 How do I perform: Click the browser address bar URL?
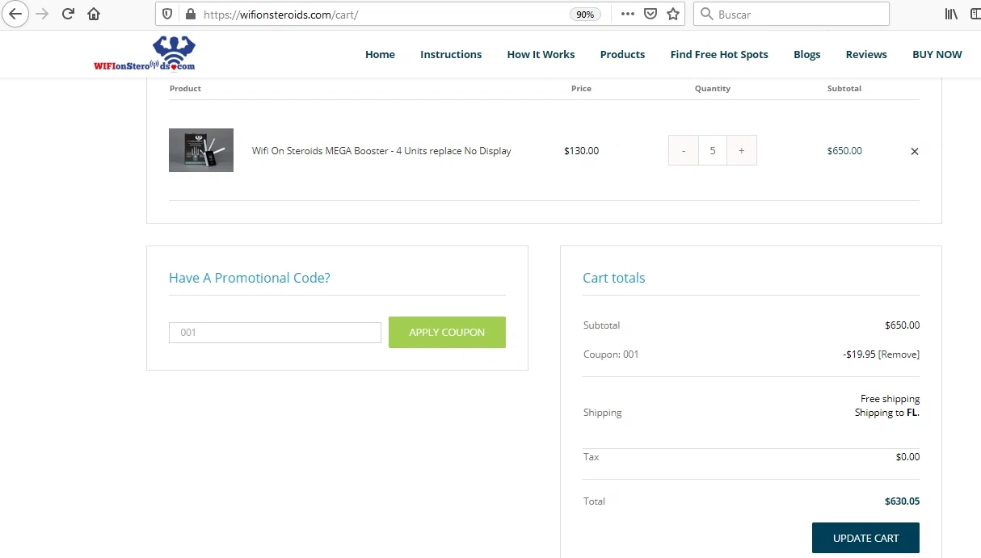(x=280, y=15)
